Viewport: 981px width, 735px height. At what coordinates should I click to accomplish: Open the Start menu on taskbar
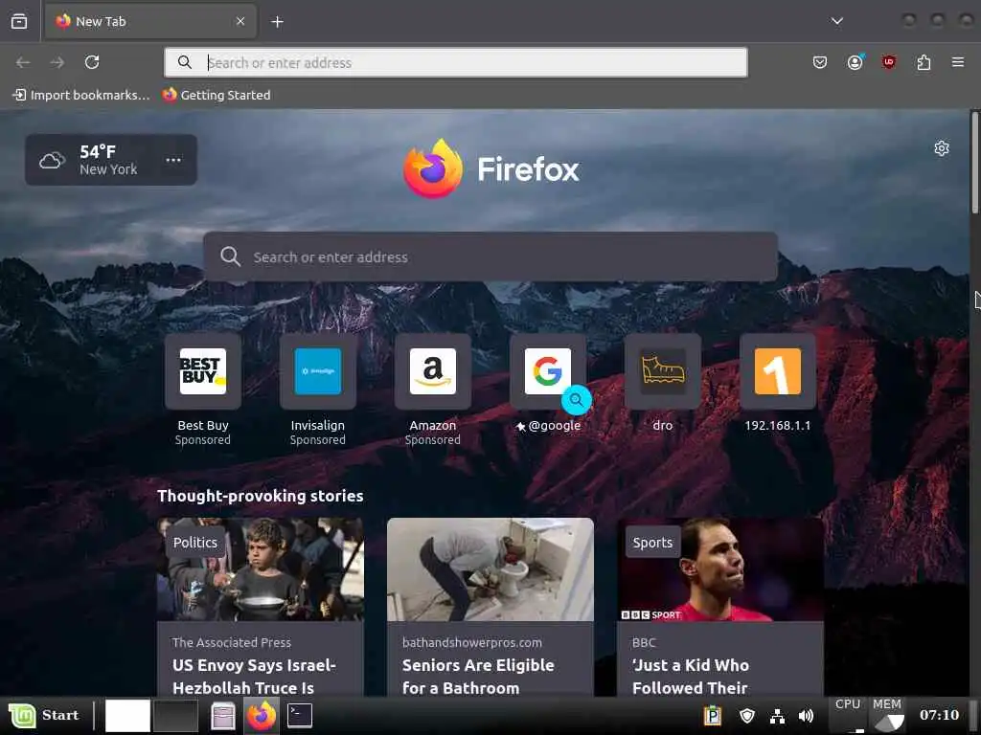45,715
